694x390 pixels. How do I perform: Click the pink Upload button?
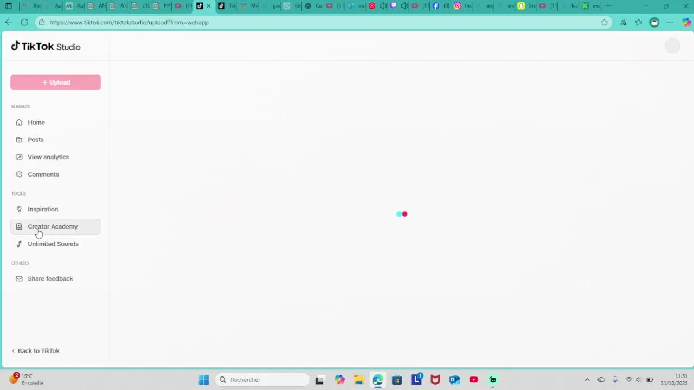pos(55,82)
